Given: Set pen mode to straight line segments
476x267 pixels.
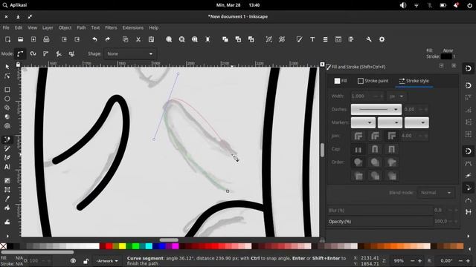Looking at the screenshot, I should pos(59,54).
